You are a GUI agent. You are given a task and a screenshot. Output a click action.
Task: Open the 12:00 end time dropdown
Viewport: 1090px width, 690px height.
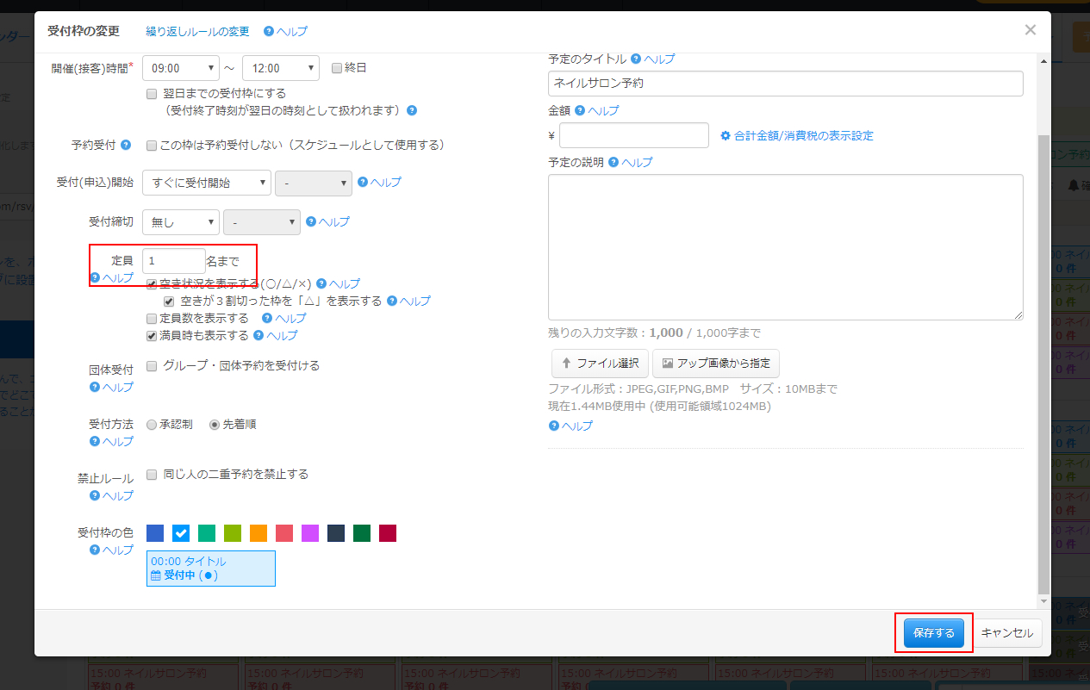point(281,67)
